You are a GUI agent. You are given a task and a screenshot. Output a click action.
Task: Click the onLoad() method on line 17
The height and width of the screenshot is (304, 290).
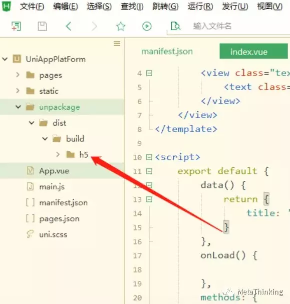click(223, 255)
